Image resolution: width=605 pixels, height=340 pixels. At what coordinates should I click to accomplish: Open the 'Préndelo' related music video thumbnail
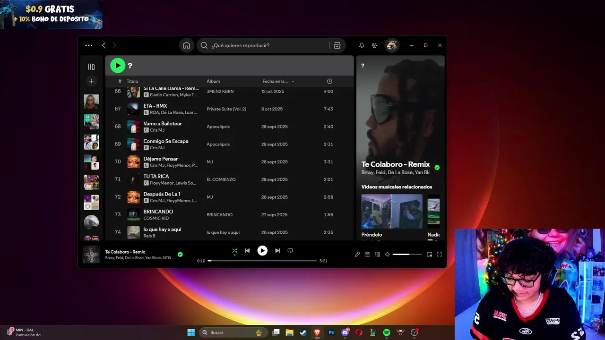click(x=392, y=211)
